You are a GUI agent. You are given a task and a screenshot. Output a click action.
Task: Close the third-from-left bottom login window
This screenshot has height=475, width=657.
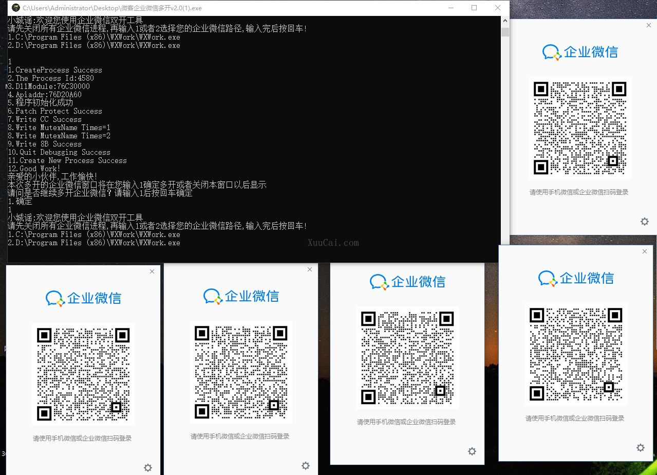pyautogui.click(x=476, y=267)
